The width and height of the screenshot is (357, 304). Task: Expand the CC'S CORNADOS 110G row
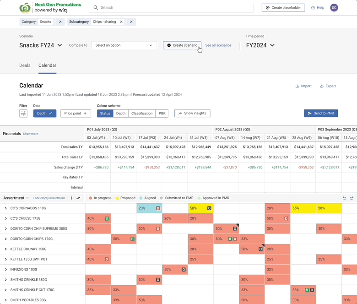coord(5,208)
